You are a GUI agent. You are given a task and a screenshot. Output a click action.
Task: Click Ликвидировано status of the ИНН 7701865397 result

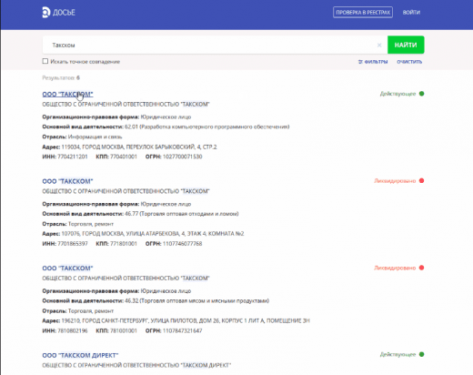[x=395, y=181]
